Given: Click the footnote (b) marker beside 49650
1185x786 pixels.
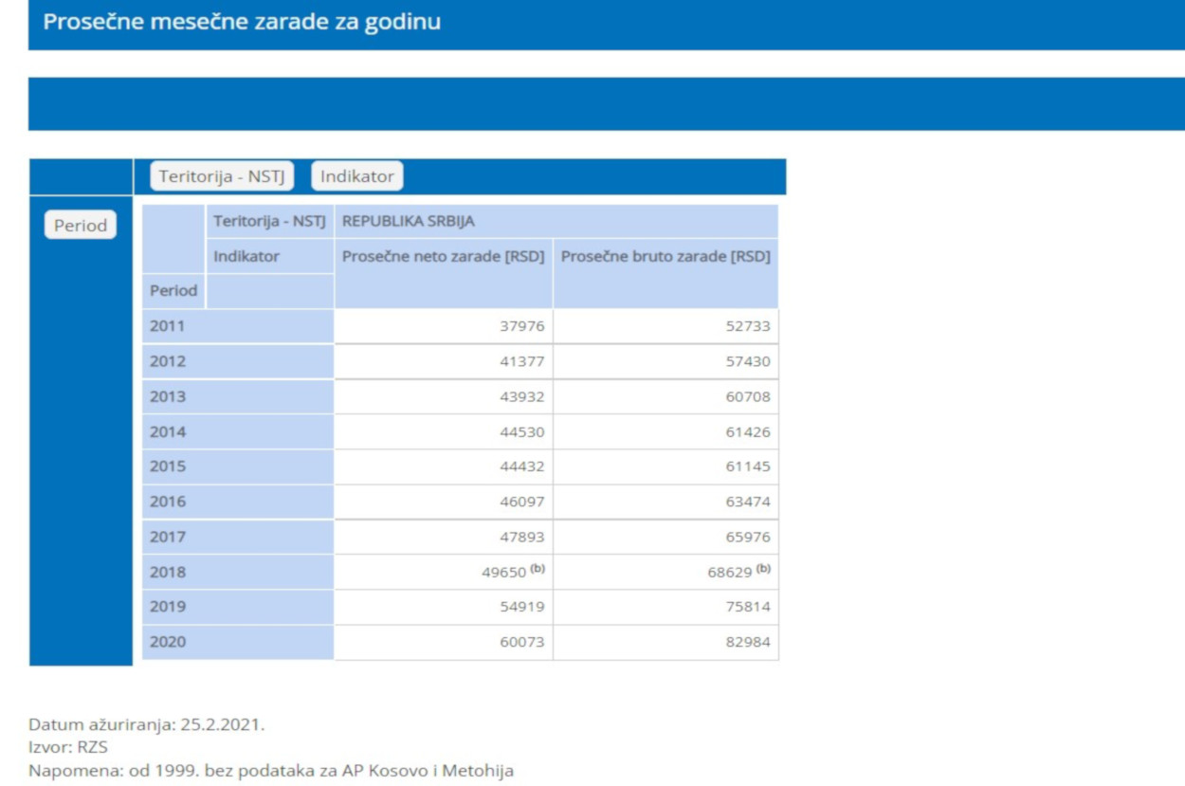Looking at the screenshot, I should point(538,569).
